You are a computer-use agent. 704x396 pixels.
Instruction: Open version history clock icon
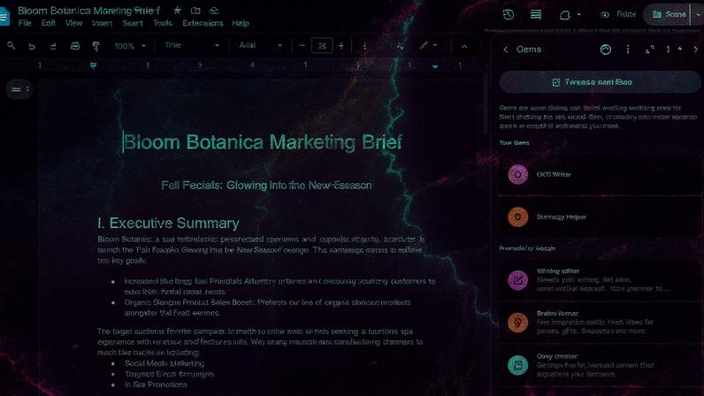coord(509,14)
